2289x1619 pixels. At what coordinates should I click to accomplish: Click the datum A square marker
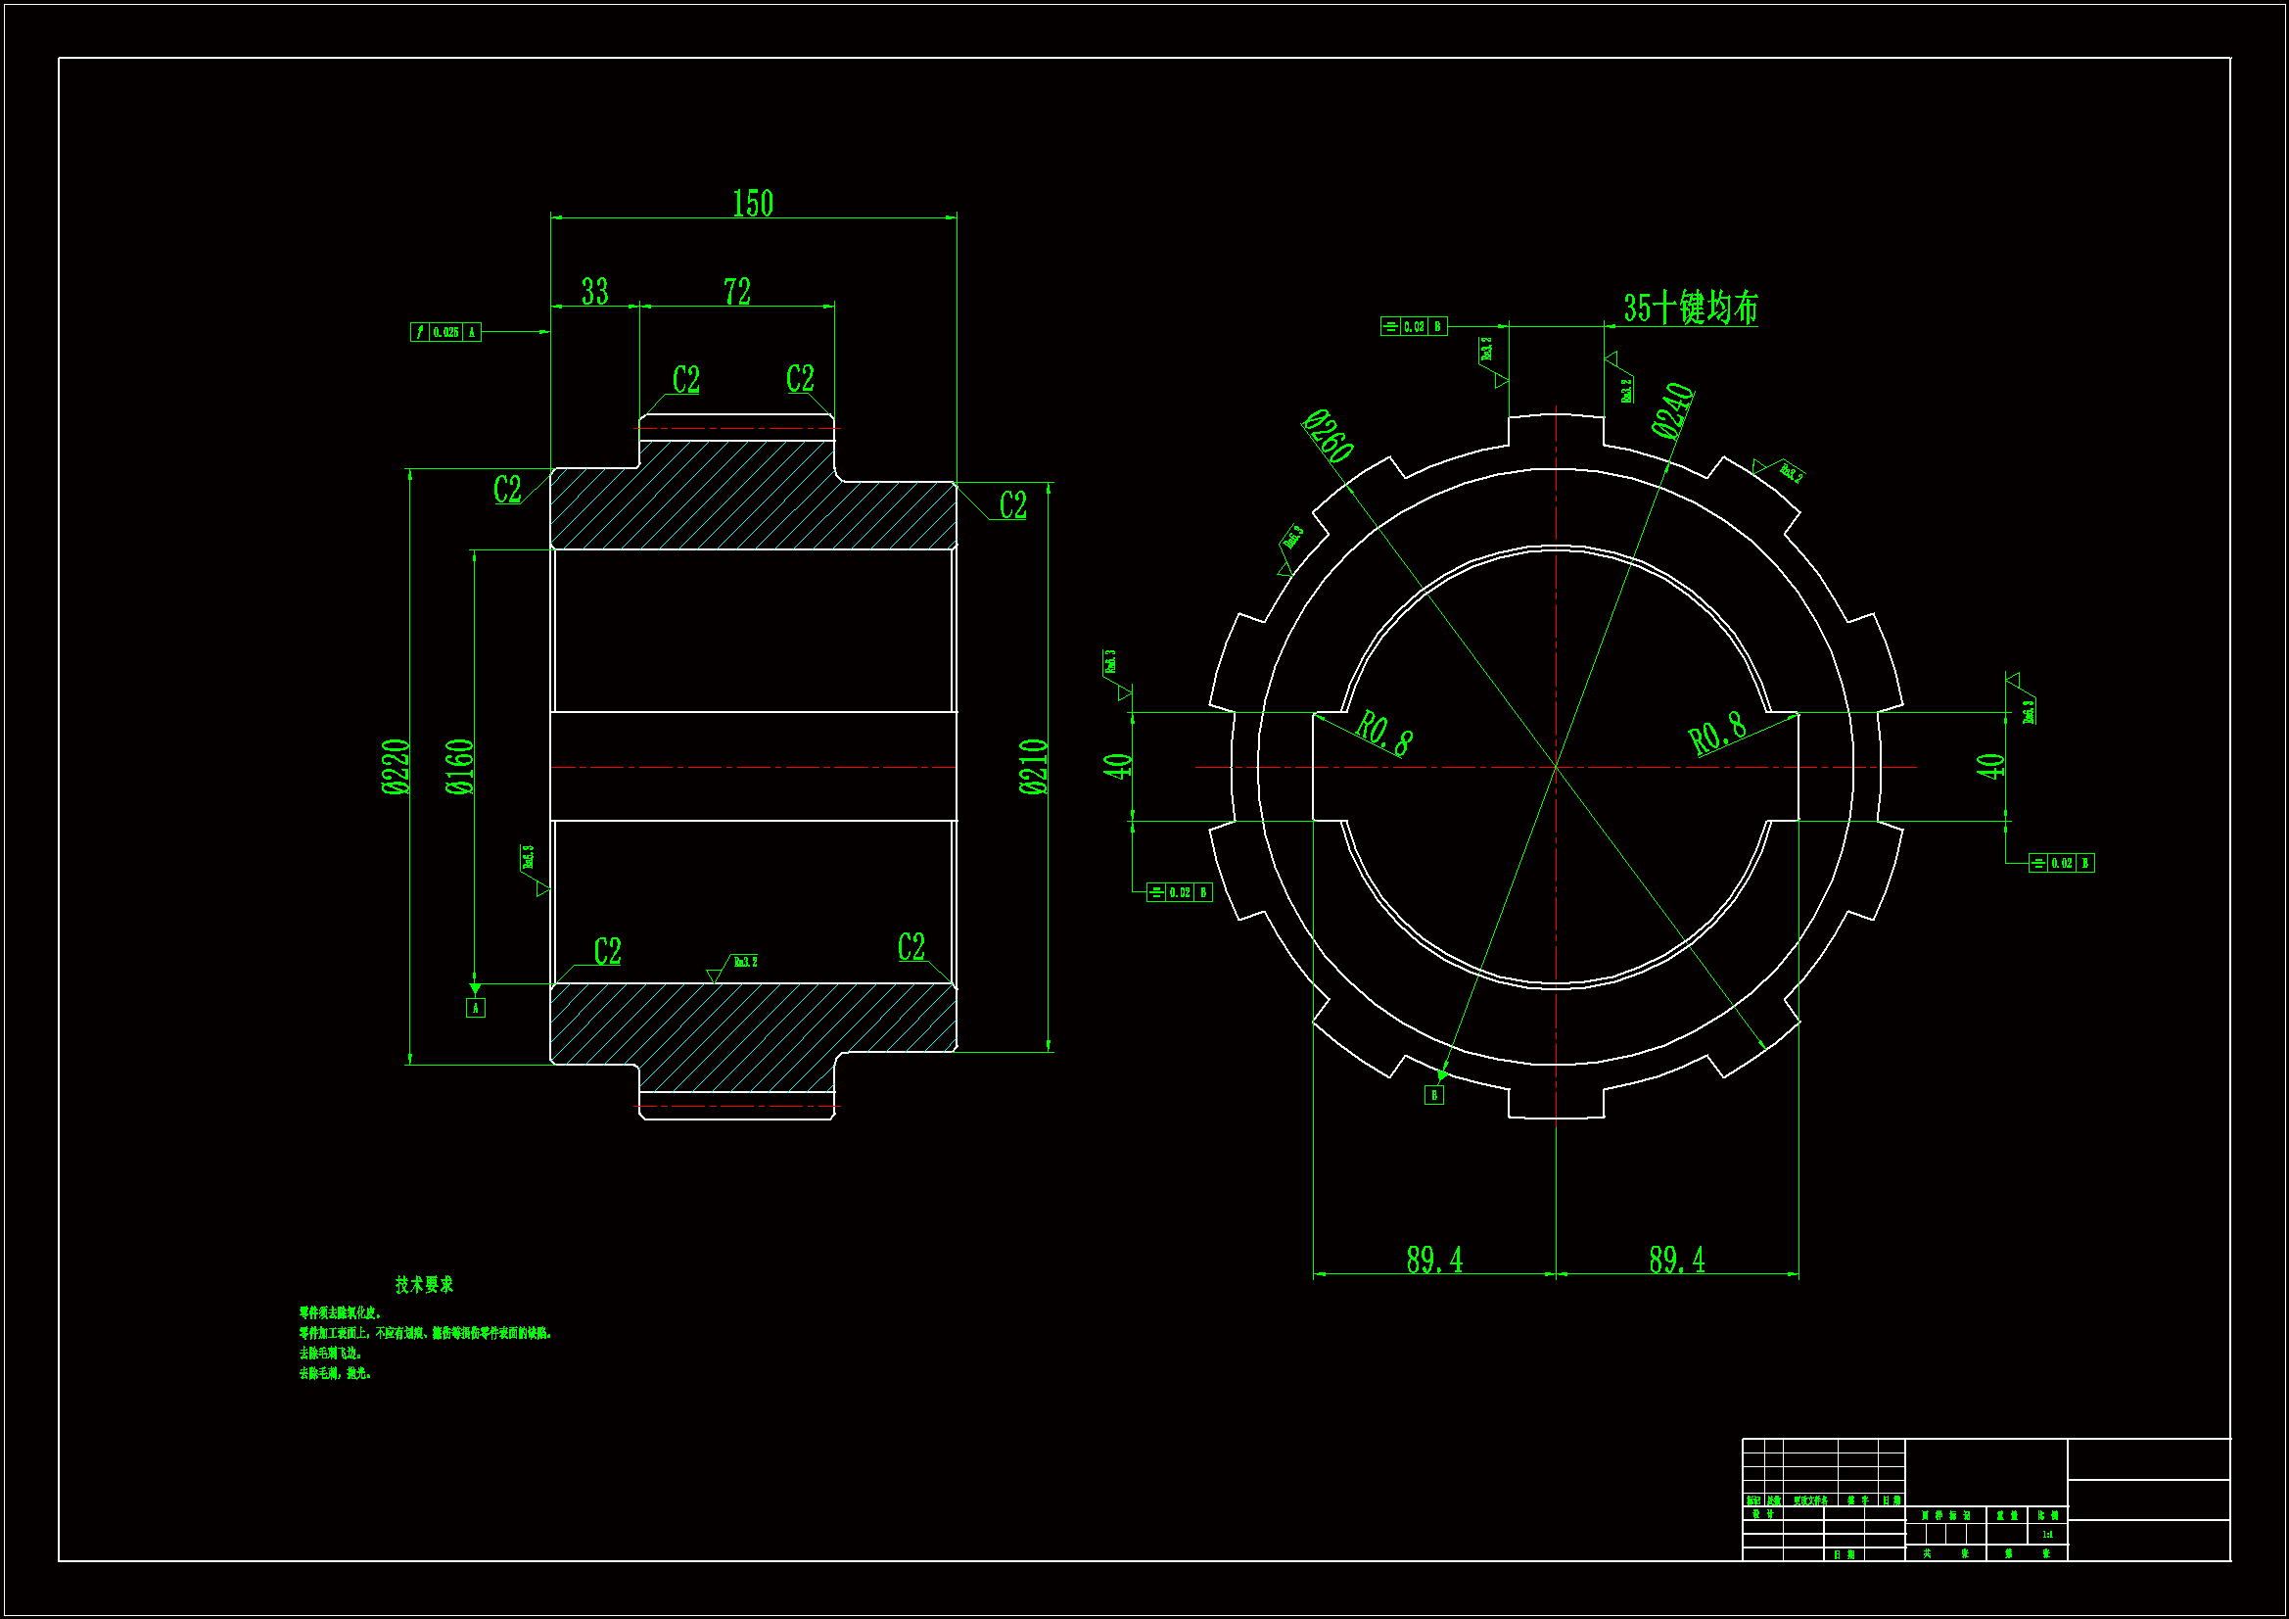click(476, 1008)
